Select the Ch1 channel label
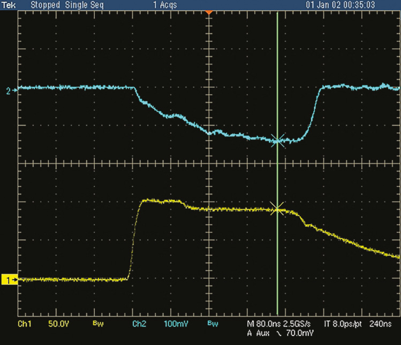The image size is (401, 345). coord(25,324)
